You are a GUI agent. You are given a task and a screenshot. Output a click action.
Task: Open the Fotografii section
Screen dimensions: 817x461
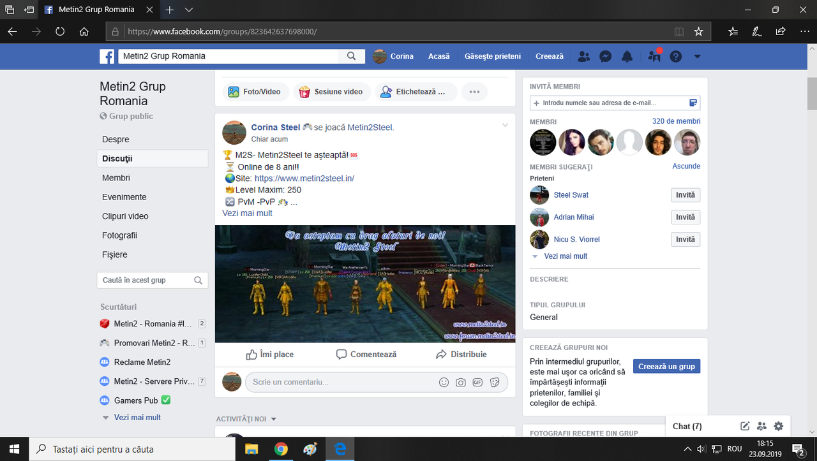click(119, 235)
